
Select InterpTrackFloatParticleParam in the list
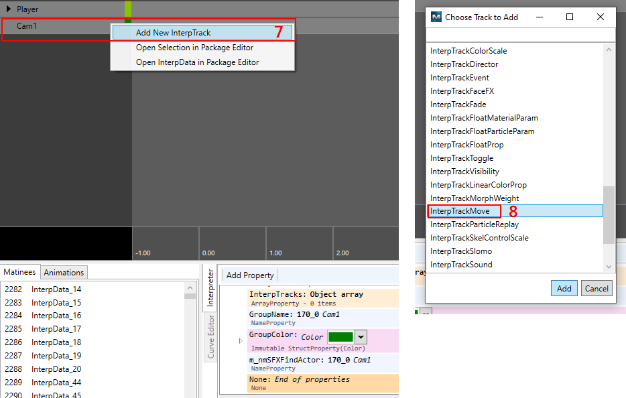[483, 131]
